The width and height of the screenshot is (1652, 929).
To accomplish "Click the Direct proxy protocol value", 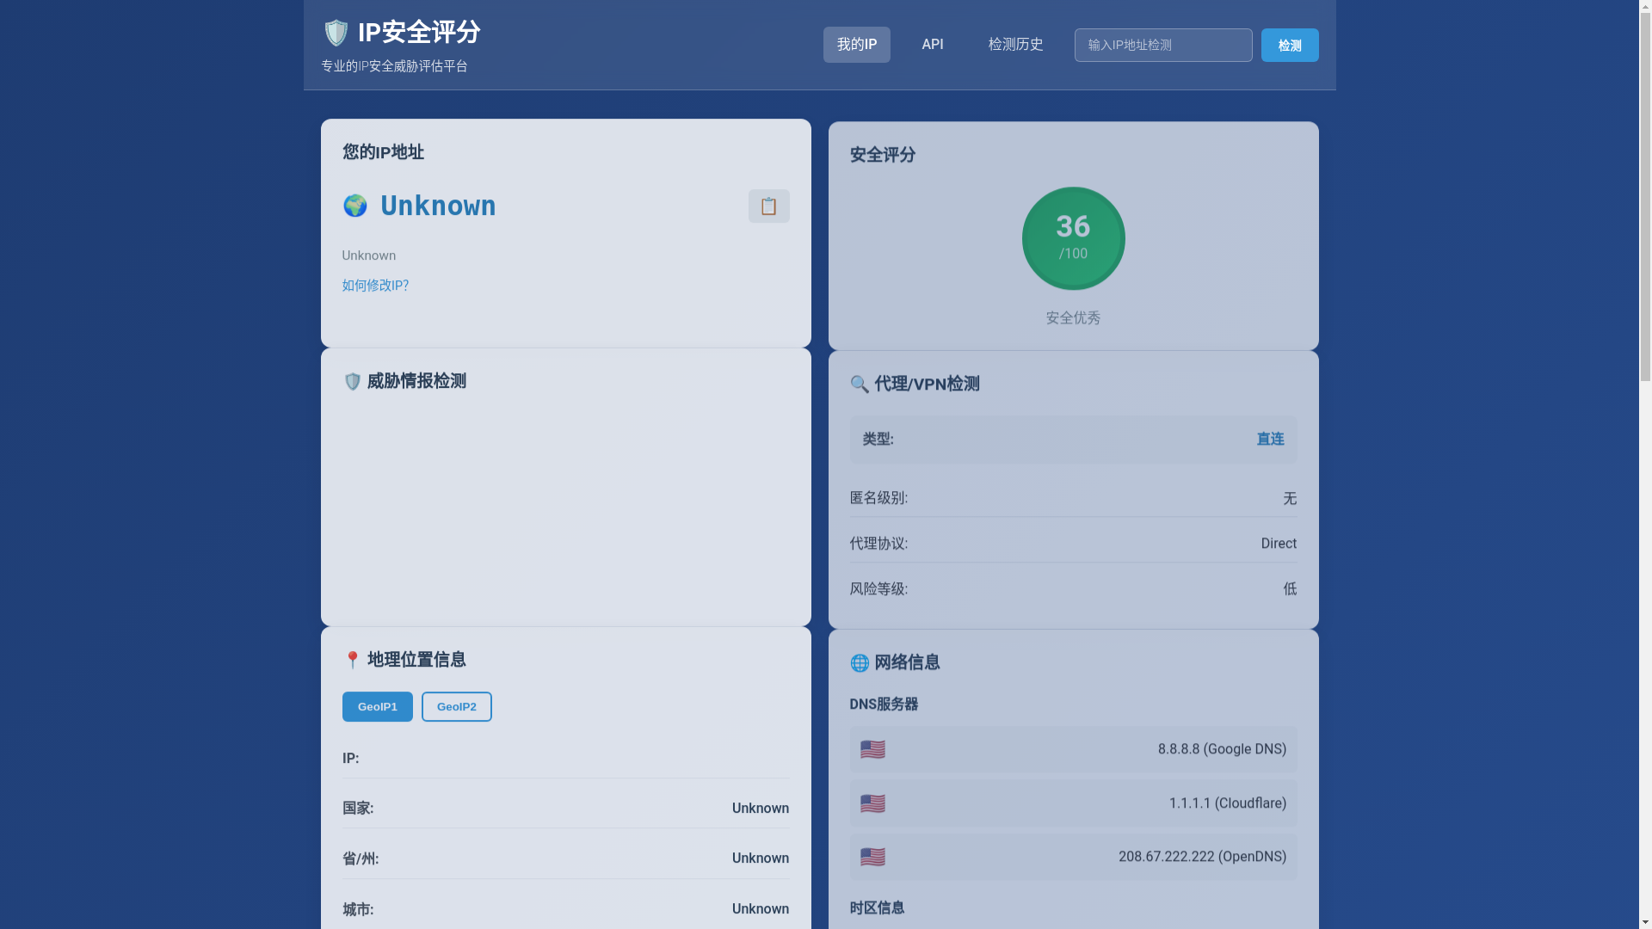I will tap(1279, 544).
